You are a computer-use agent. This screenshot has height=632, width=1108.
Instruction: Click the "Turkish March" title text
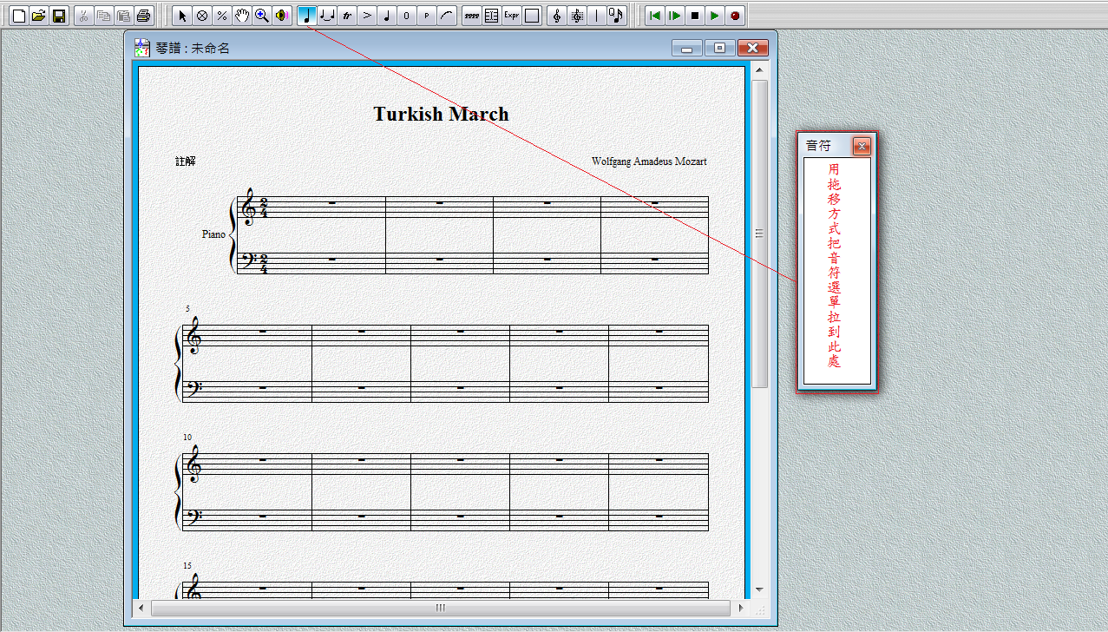click(441, 114)
